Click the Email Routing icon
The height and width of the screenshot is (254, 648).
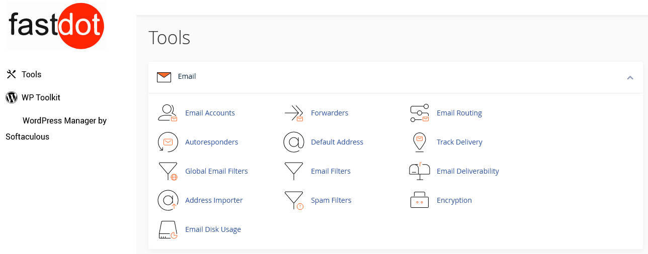coord(420,113)
